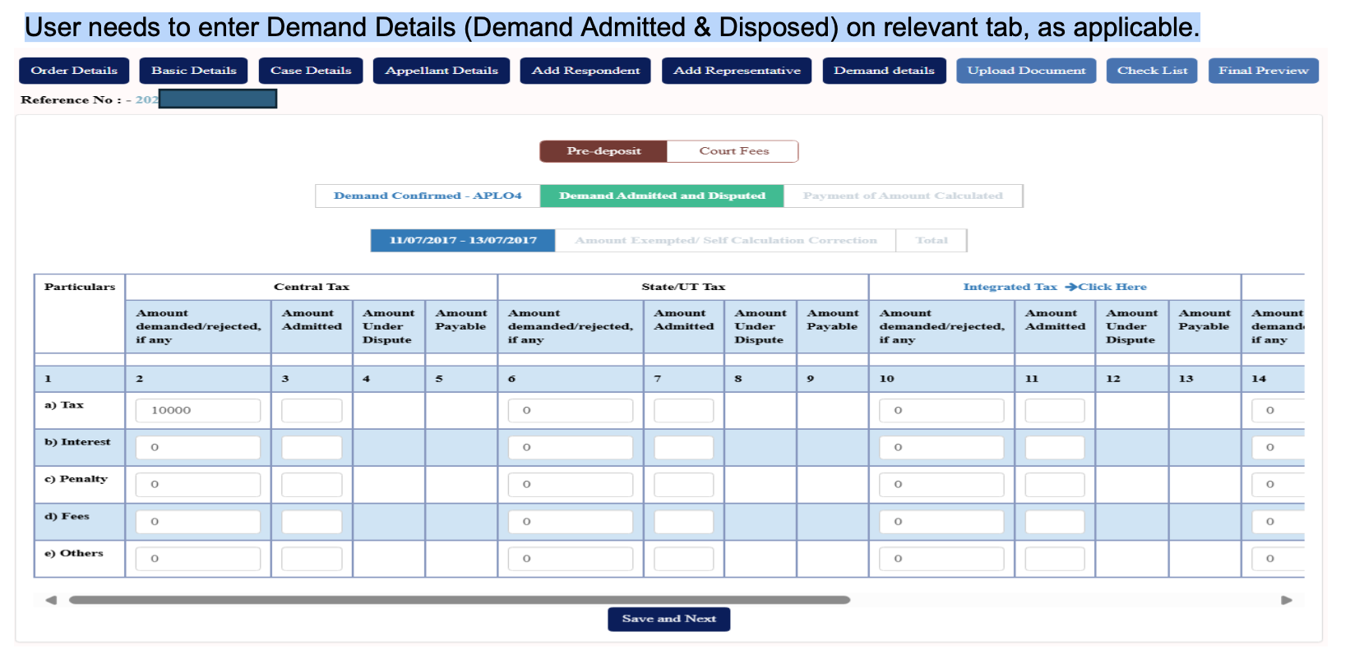The image size is (1350, 659).
Task: Open the Upload Document tab
Action: pos(1026,71)
